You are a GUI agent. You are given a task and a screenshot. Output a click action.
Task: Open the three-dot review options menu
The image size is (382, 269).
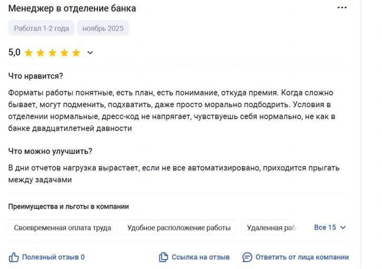tap(342, 8)
